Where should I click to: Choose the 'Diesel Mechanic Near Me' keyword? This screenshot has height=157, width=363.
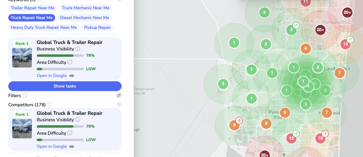(x=84, y=18)
